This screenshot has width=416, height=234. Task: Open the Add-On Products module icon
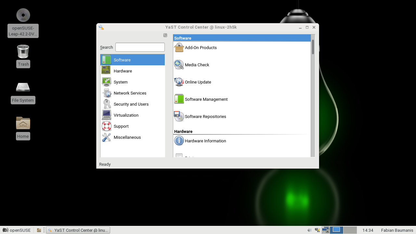[179, 48]
